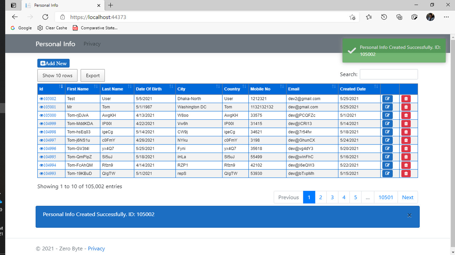Open the browser profile avatar
Image resolution: width=455 pixels, height=255 pixels.
[430, 17]
